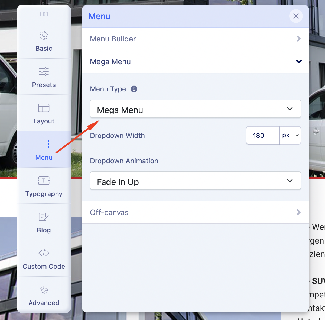325x320 pixels.
Task: Click the Menu Type label
Action: (108, 89)
